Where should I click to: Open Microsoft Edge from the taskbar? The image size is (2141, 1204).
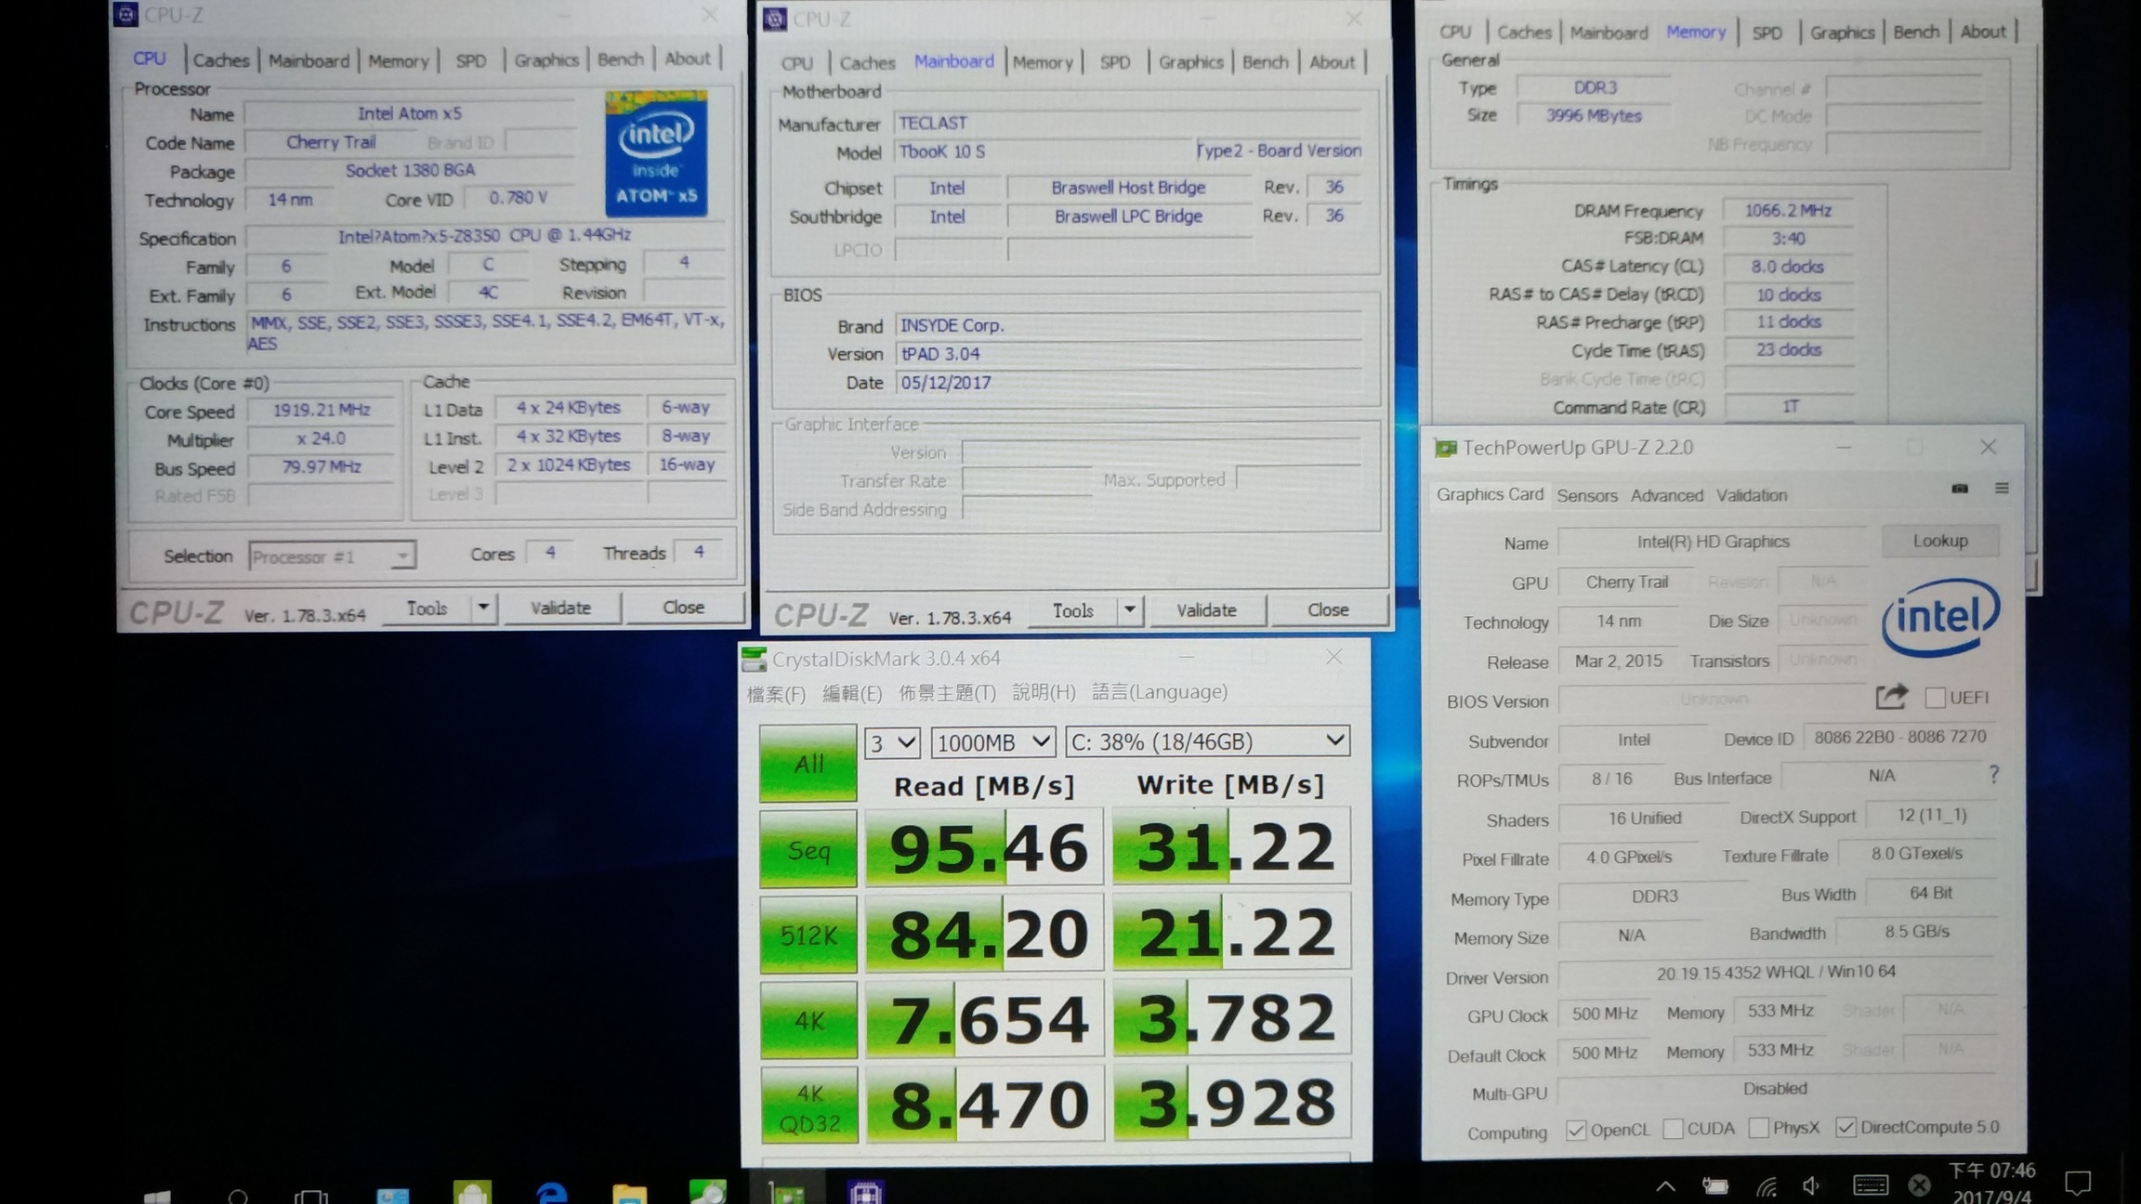point(551,1192)
